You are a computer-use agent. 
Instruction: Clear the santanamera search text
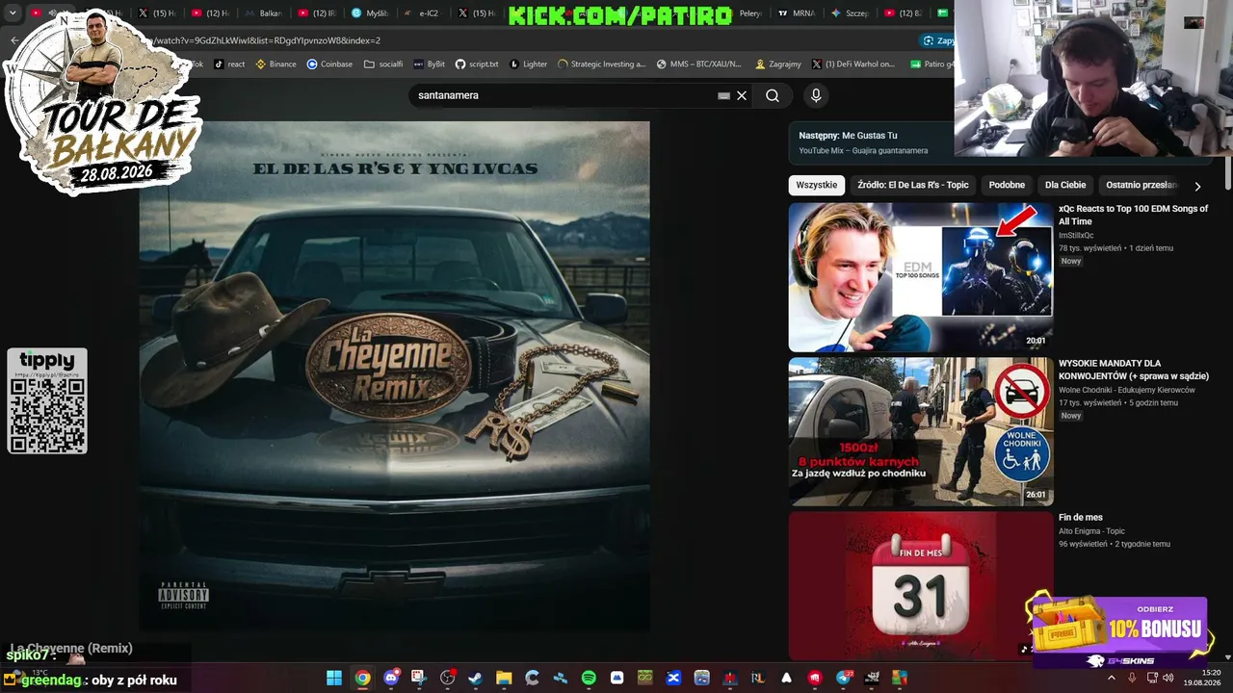point(742,95)
